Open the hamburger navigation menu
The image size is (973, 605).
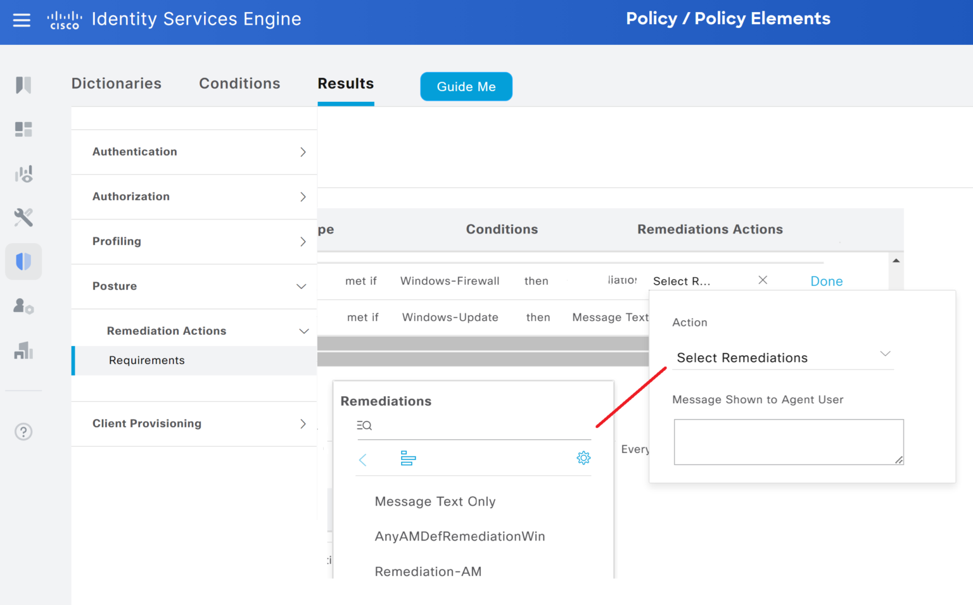(22, 20)
